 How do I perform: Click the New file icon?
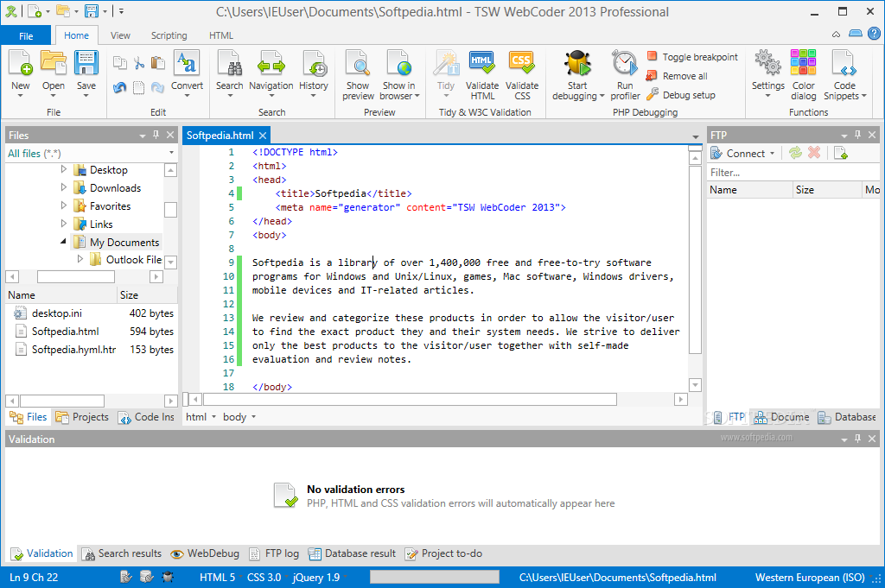pos(21,62)
